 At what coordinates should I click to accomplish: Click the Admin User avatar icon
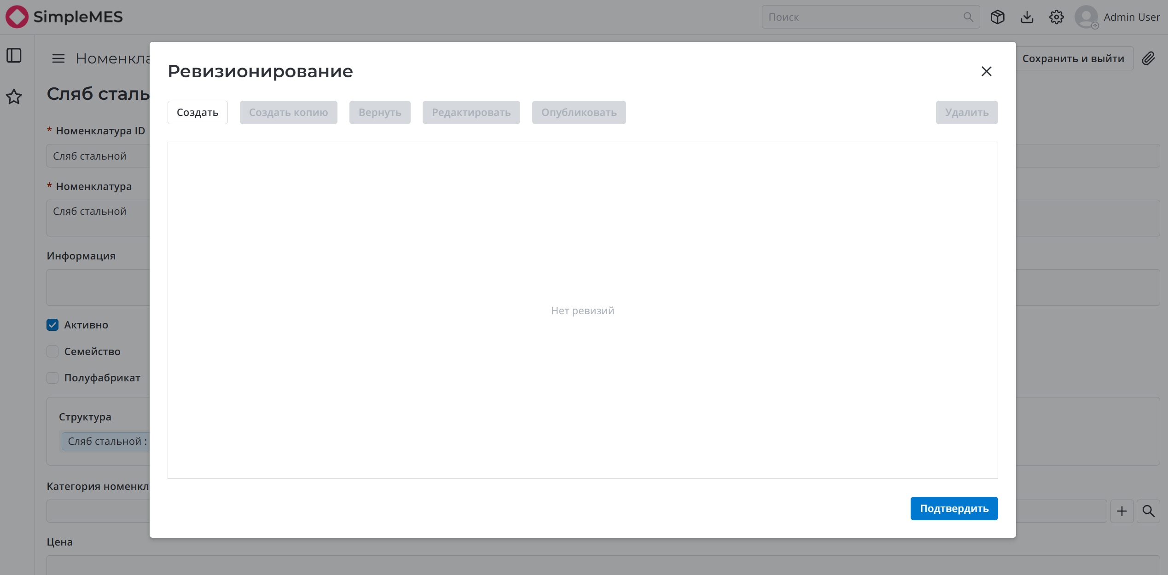(x=1087, y=17)
